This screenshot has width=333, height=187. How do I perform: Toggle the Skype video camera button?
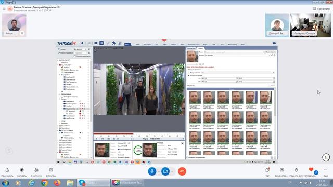click(x=165, y=171)
